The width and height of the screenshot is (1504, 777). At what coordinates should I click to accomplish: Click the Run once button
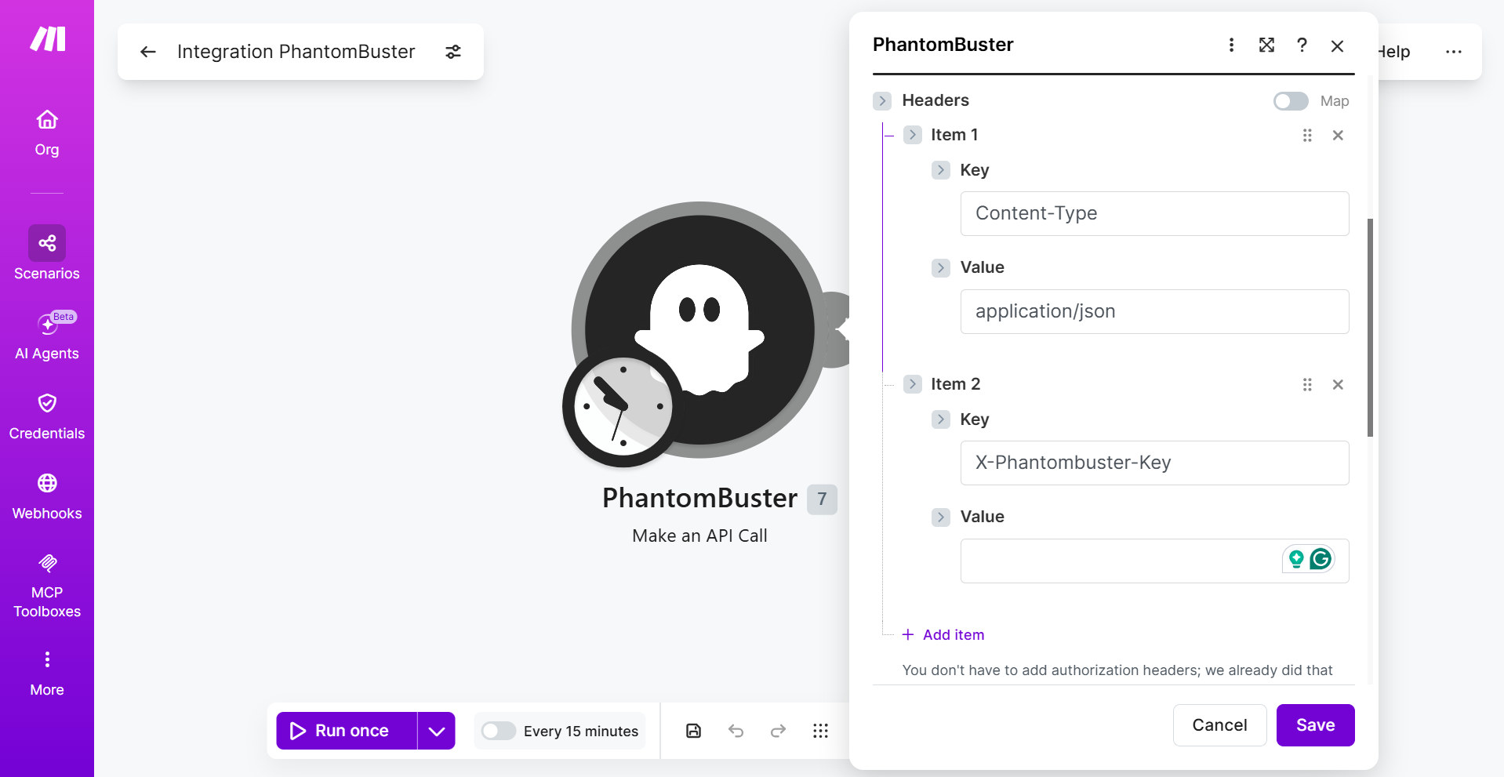pyautogui.click(x=347, y=731)
